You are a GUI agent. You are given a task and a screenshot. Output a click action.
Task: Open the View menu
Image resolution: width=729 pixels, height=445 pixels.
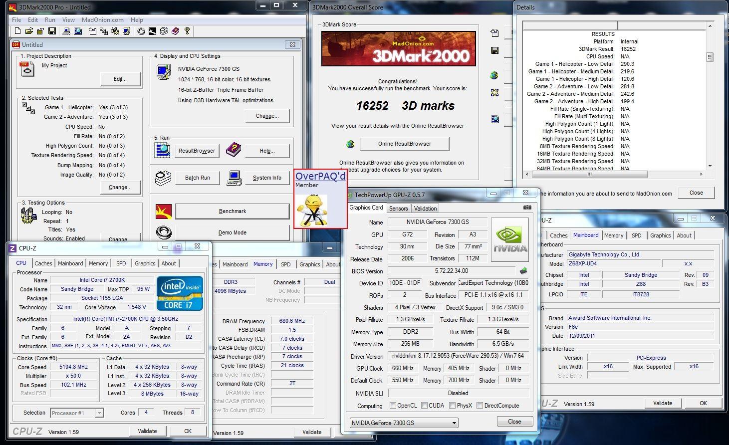[x=68, y=20]
